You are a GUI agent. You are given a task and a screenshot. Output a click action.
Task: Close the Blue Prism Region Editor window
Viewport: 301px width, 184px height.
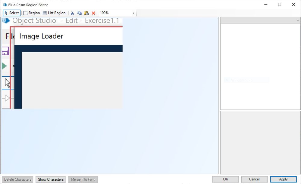(293, 5)
